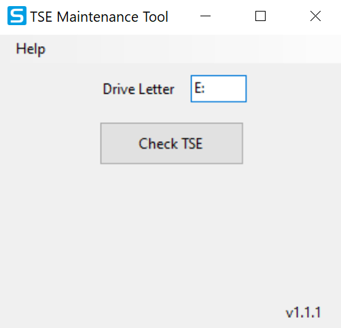The image size is (341, 328).
Task: Click the v1.1.1 version label
Action: click(303, 312)
